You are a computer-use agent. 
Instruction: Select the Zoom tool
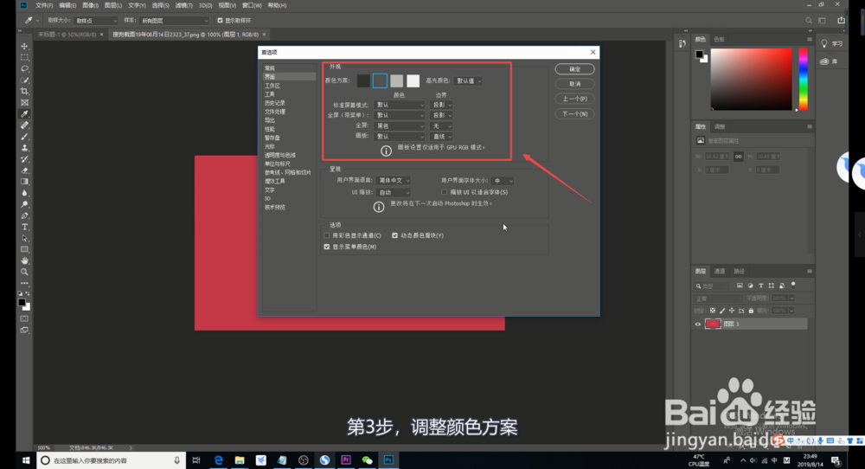[x=24, y=272]
